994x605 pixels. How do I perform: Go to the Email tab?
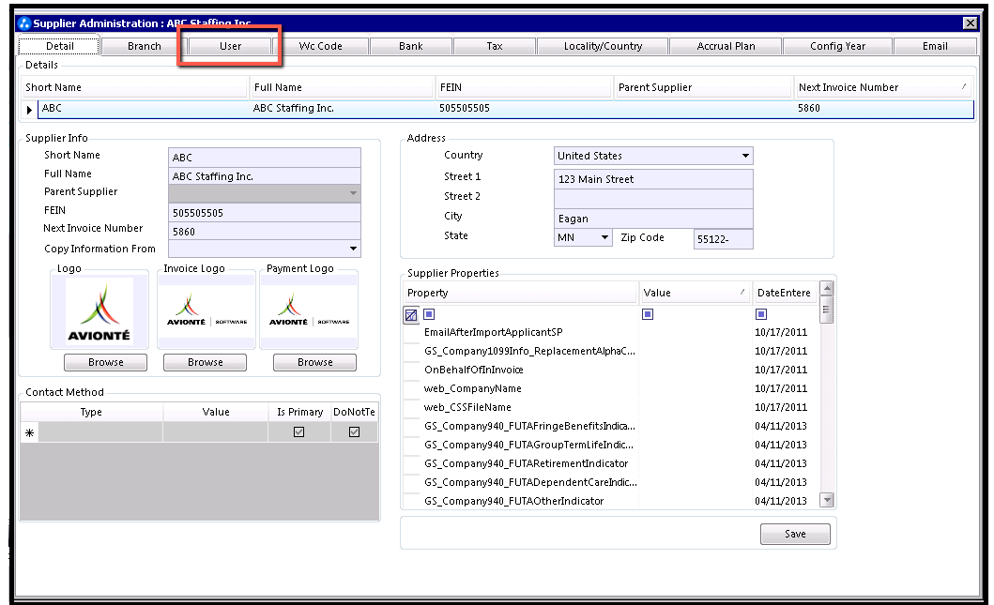coord(935,46)
